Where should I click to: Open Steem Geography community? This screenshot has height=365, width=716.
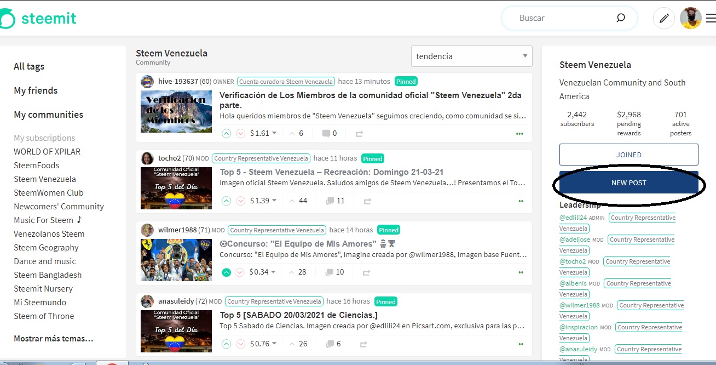click(47, 248)
